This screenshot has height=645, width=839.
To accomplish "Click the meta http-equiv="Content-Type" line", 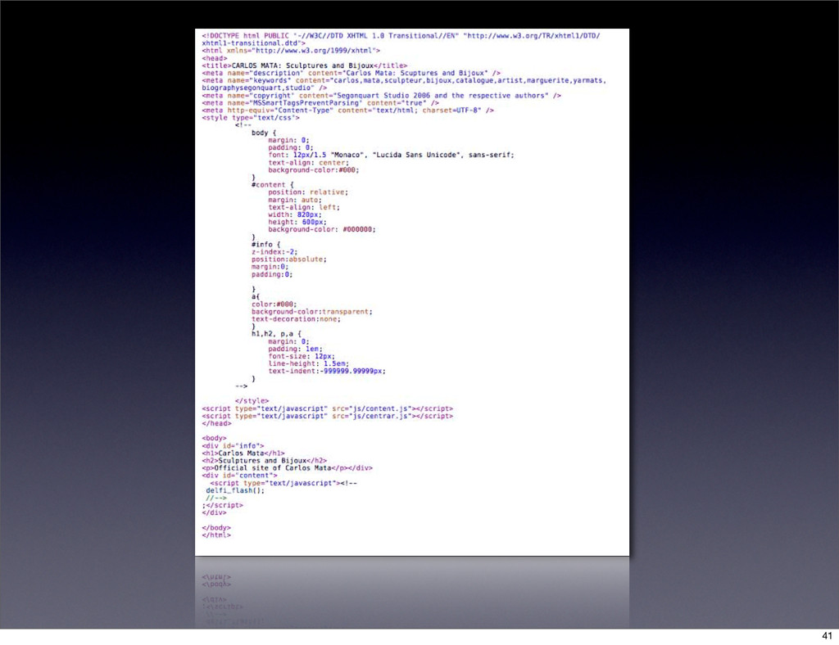I will (x=347, y=111).
